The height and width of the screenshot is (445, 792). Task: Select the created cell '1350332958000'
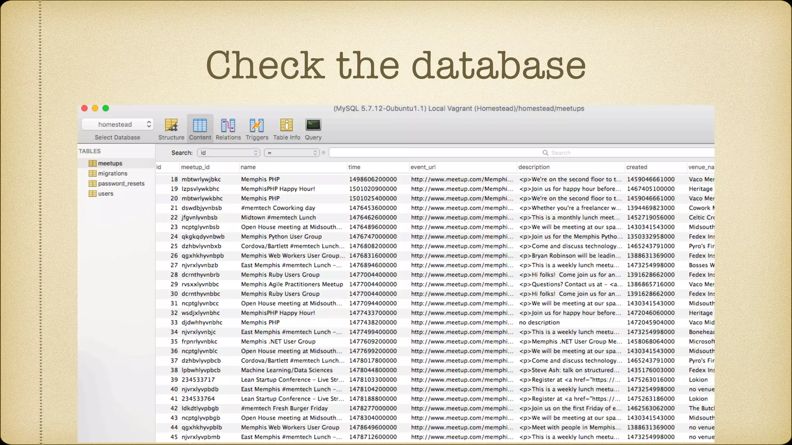click(651, 237)
